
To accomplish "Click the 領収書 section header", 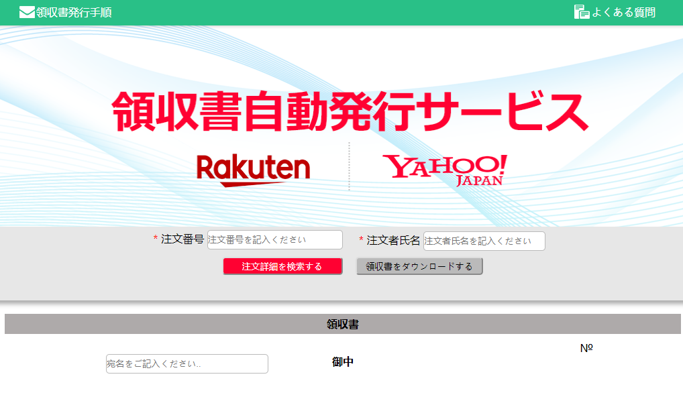I will (342, 324).
